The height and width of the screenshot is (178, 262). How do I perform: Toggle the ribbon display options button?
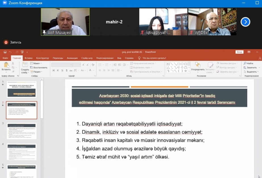[249, 52]
